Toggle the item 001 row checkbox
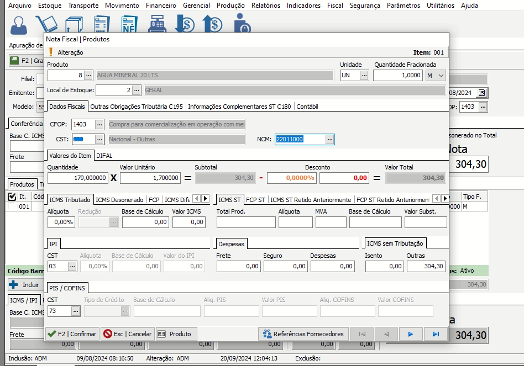The width and height of the screenshot is (524, 366). [x=12, y=206]
